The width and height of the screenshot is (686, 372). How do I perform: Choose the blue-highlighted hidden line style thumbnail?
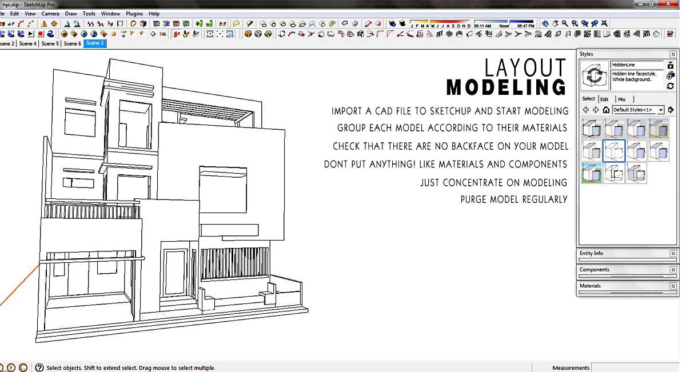click(615, 151)
